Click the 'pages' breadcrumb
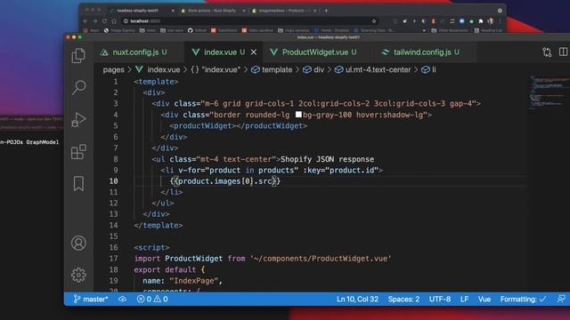 tap(113, 69)
